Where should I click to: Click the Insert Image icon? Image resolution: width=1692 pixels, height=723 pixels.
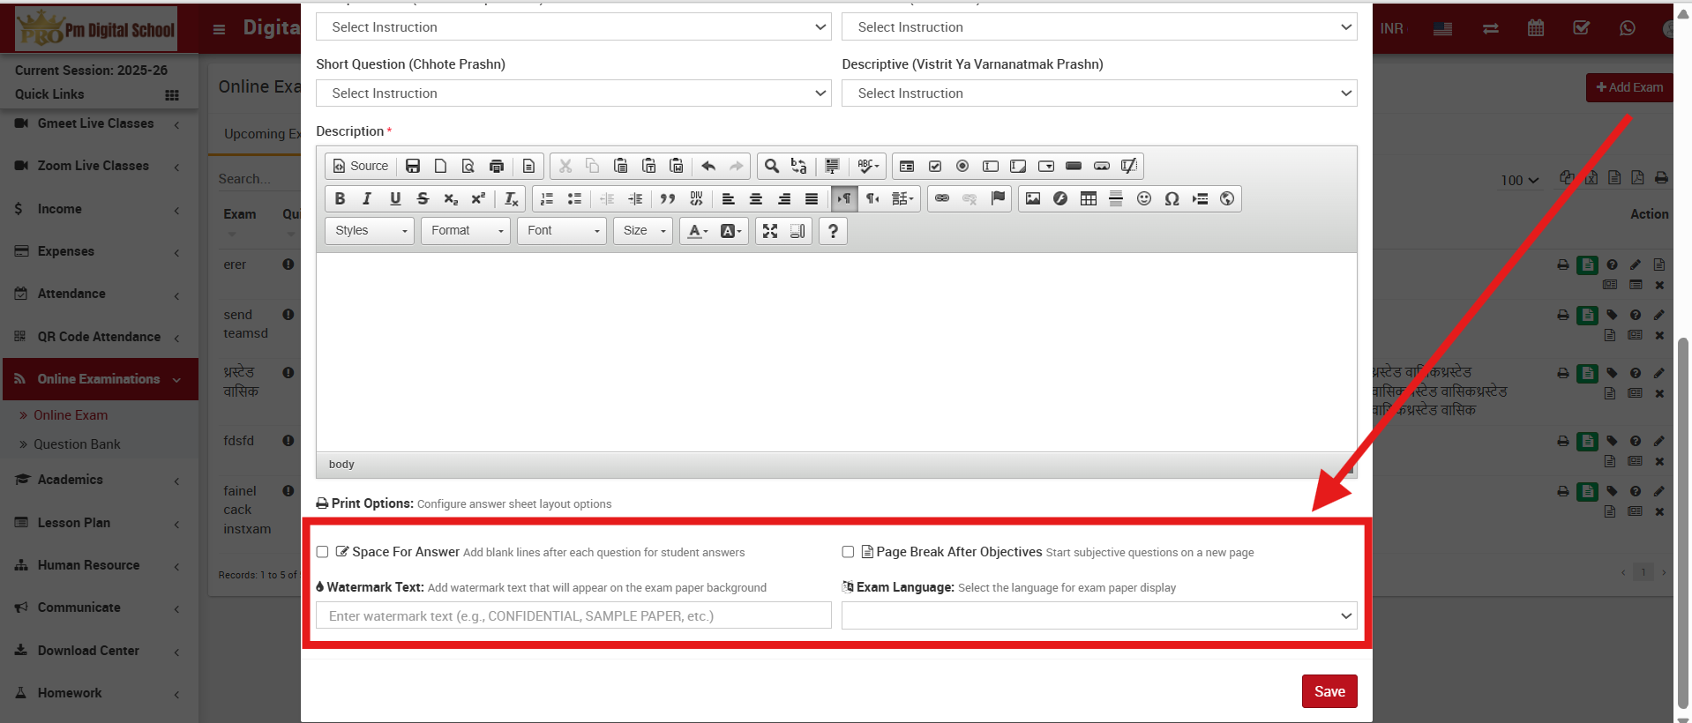1032,198
